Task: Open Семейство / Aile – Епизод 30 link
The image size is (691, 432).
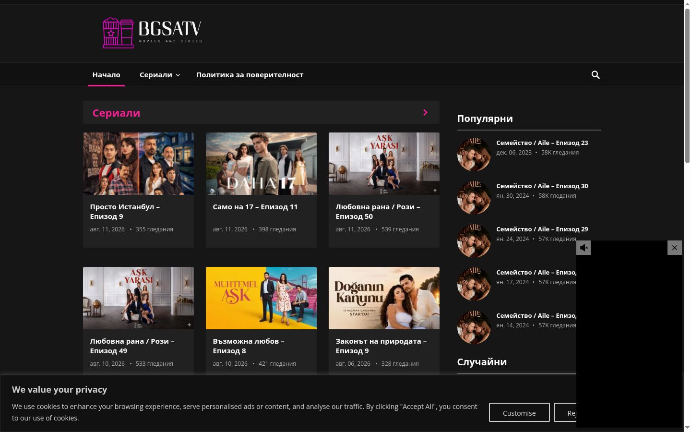Action: click(x=542, y=186)
